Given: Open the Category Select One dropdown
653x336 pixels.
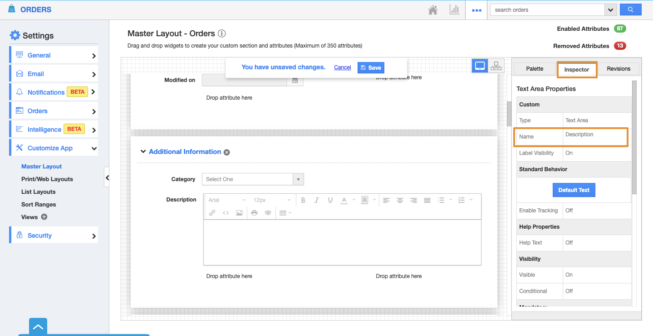Looking at the screenshot, I should pos(253,179).
